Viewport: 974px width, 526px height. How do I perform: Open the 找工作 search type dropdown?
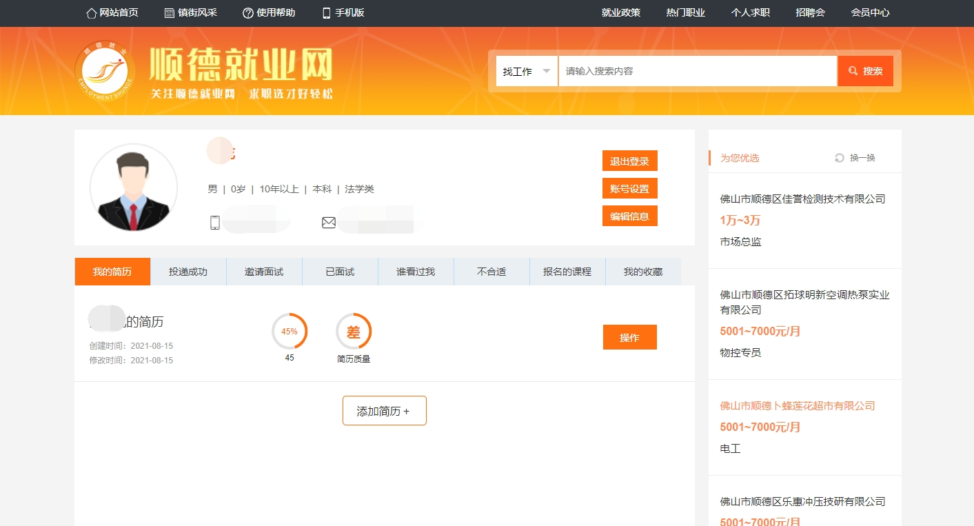coord(527,71)
